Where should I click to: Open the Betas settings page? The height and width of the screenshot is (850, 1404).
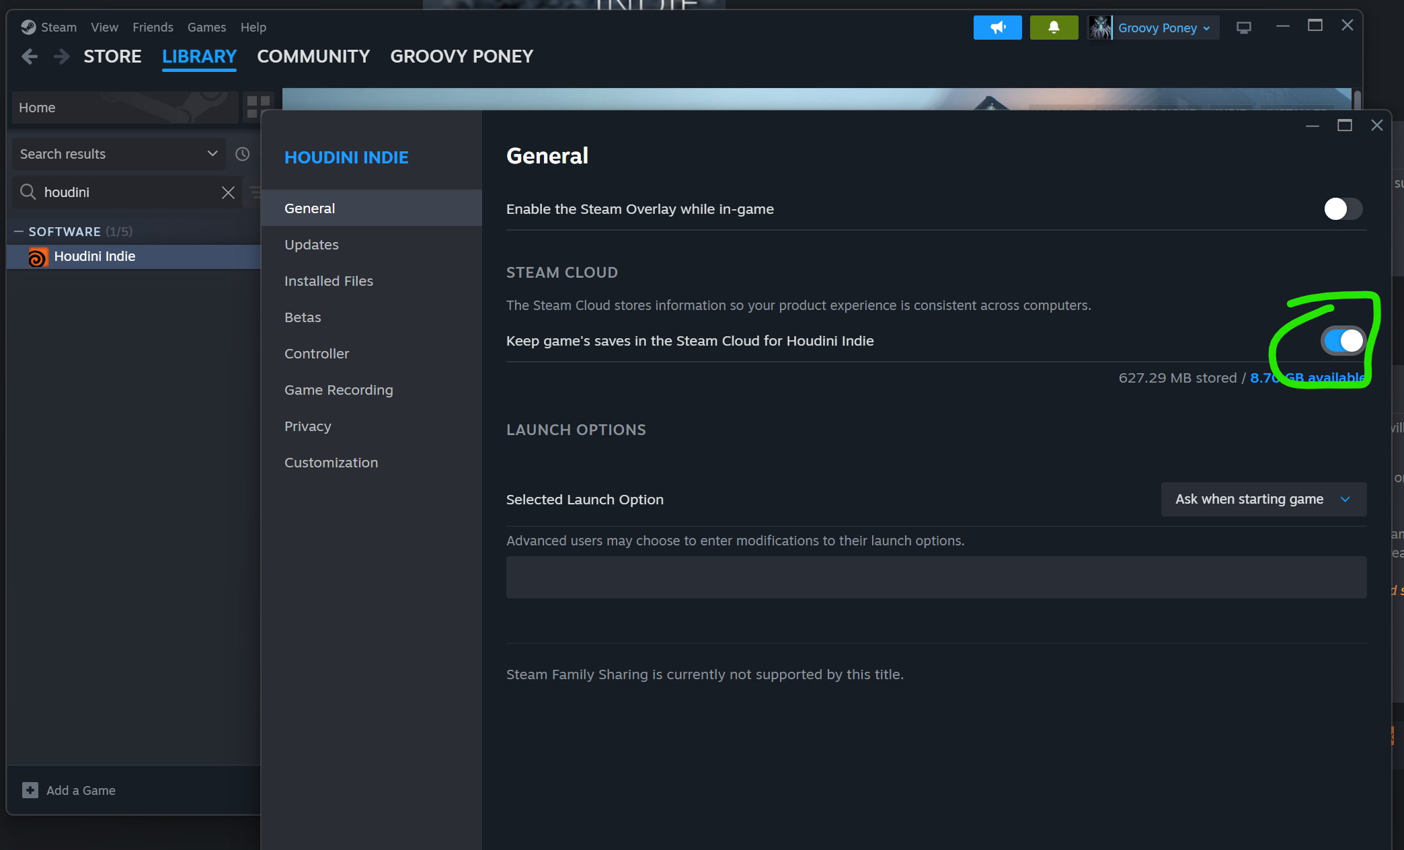coord(371,317)
